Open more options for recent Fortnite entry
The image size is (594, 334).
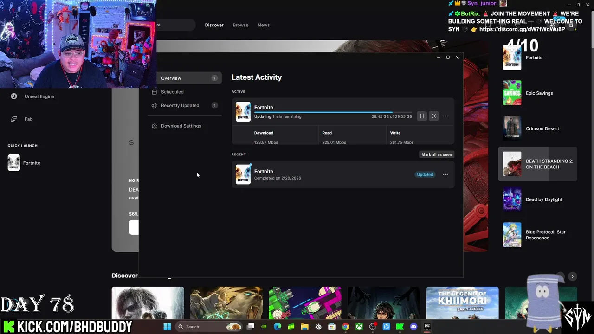pos(445,174)
